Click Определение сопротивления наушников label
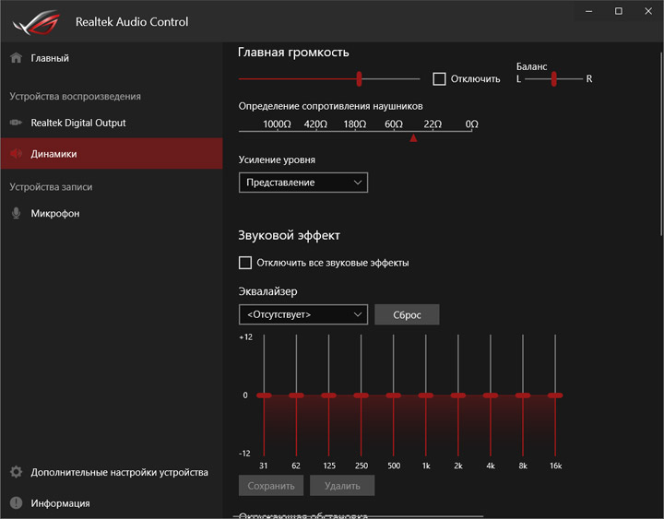Viewport: 664px width, 519px height. pyautogui.click(x=330, y=106)
